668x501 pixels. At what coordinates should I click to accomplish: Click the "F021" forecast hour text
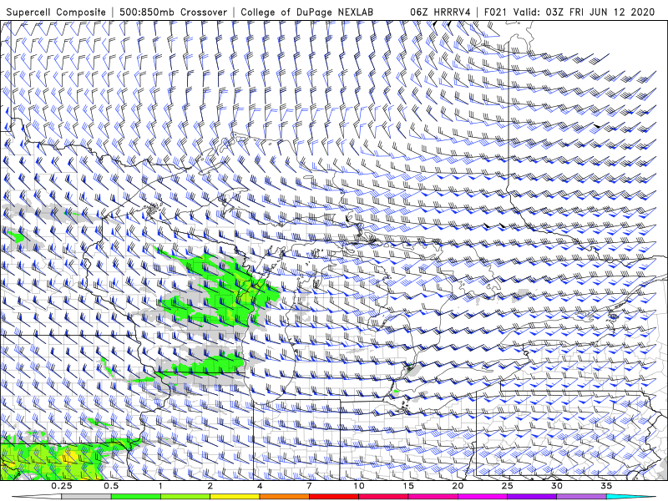pyautogui.click(x=495, y=12)
